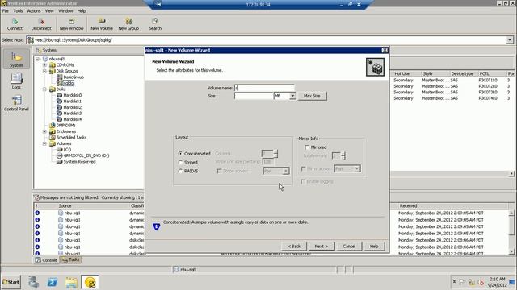The width and height of the screenshot is (517, 290).
Task: Select Harddisk2 in the tree
Action: 72,107
